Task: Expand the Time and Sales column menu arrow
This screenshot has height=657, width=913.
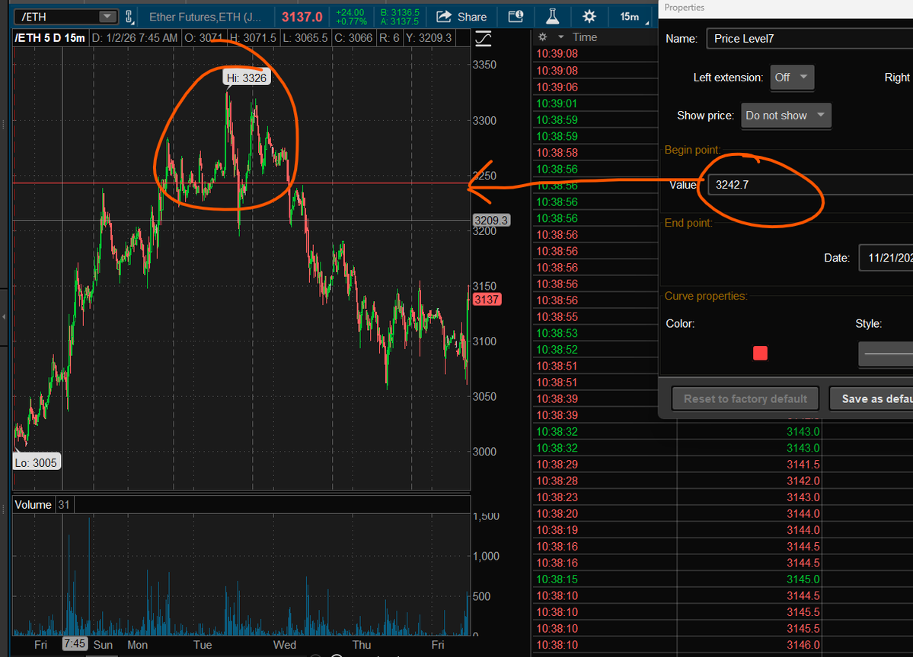Action: pyautogui.click(x=560, y=37)
